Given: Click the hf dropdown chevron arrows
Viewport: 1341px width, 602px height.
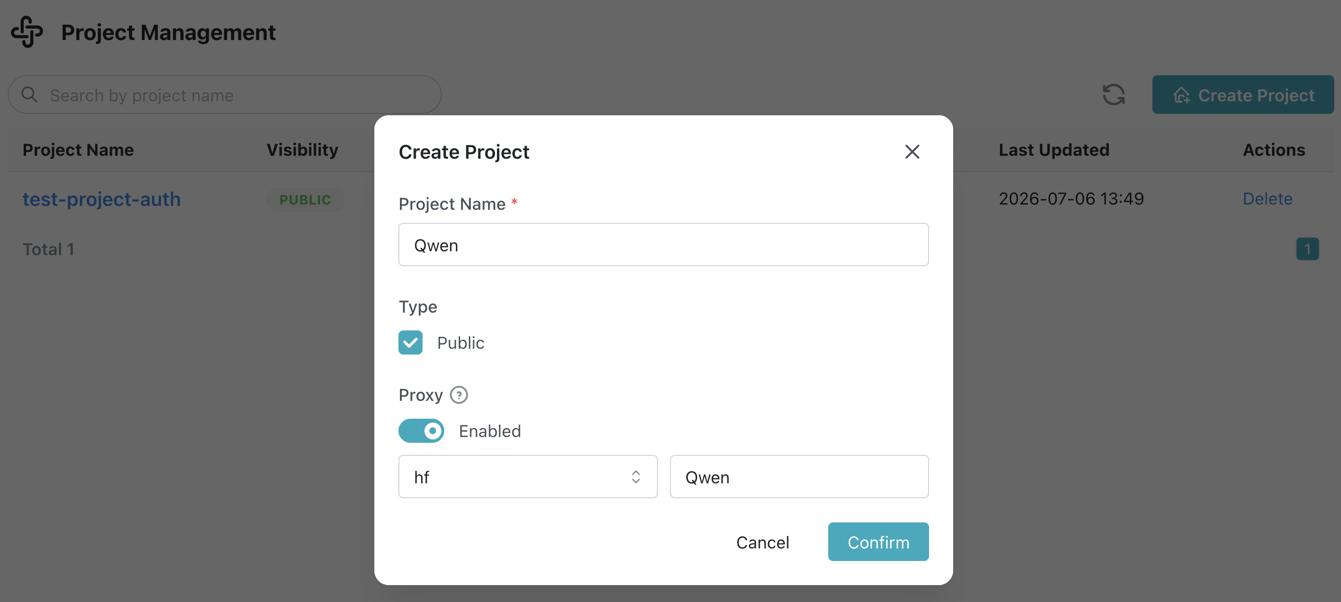Looking at the screenshot, I should [636, 477].
